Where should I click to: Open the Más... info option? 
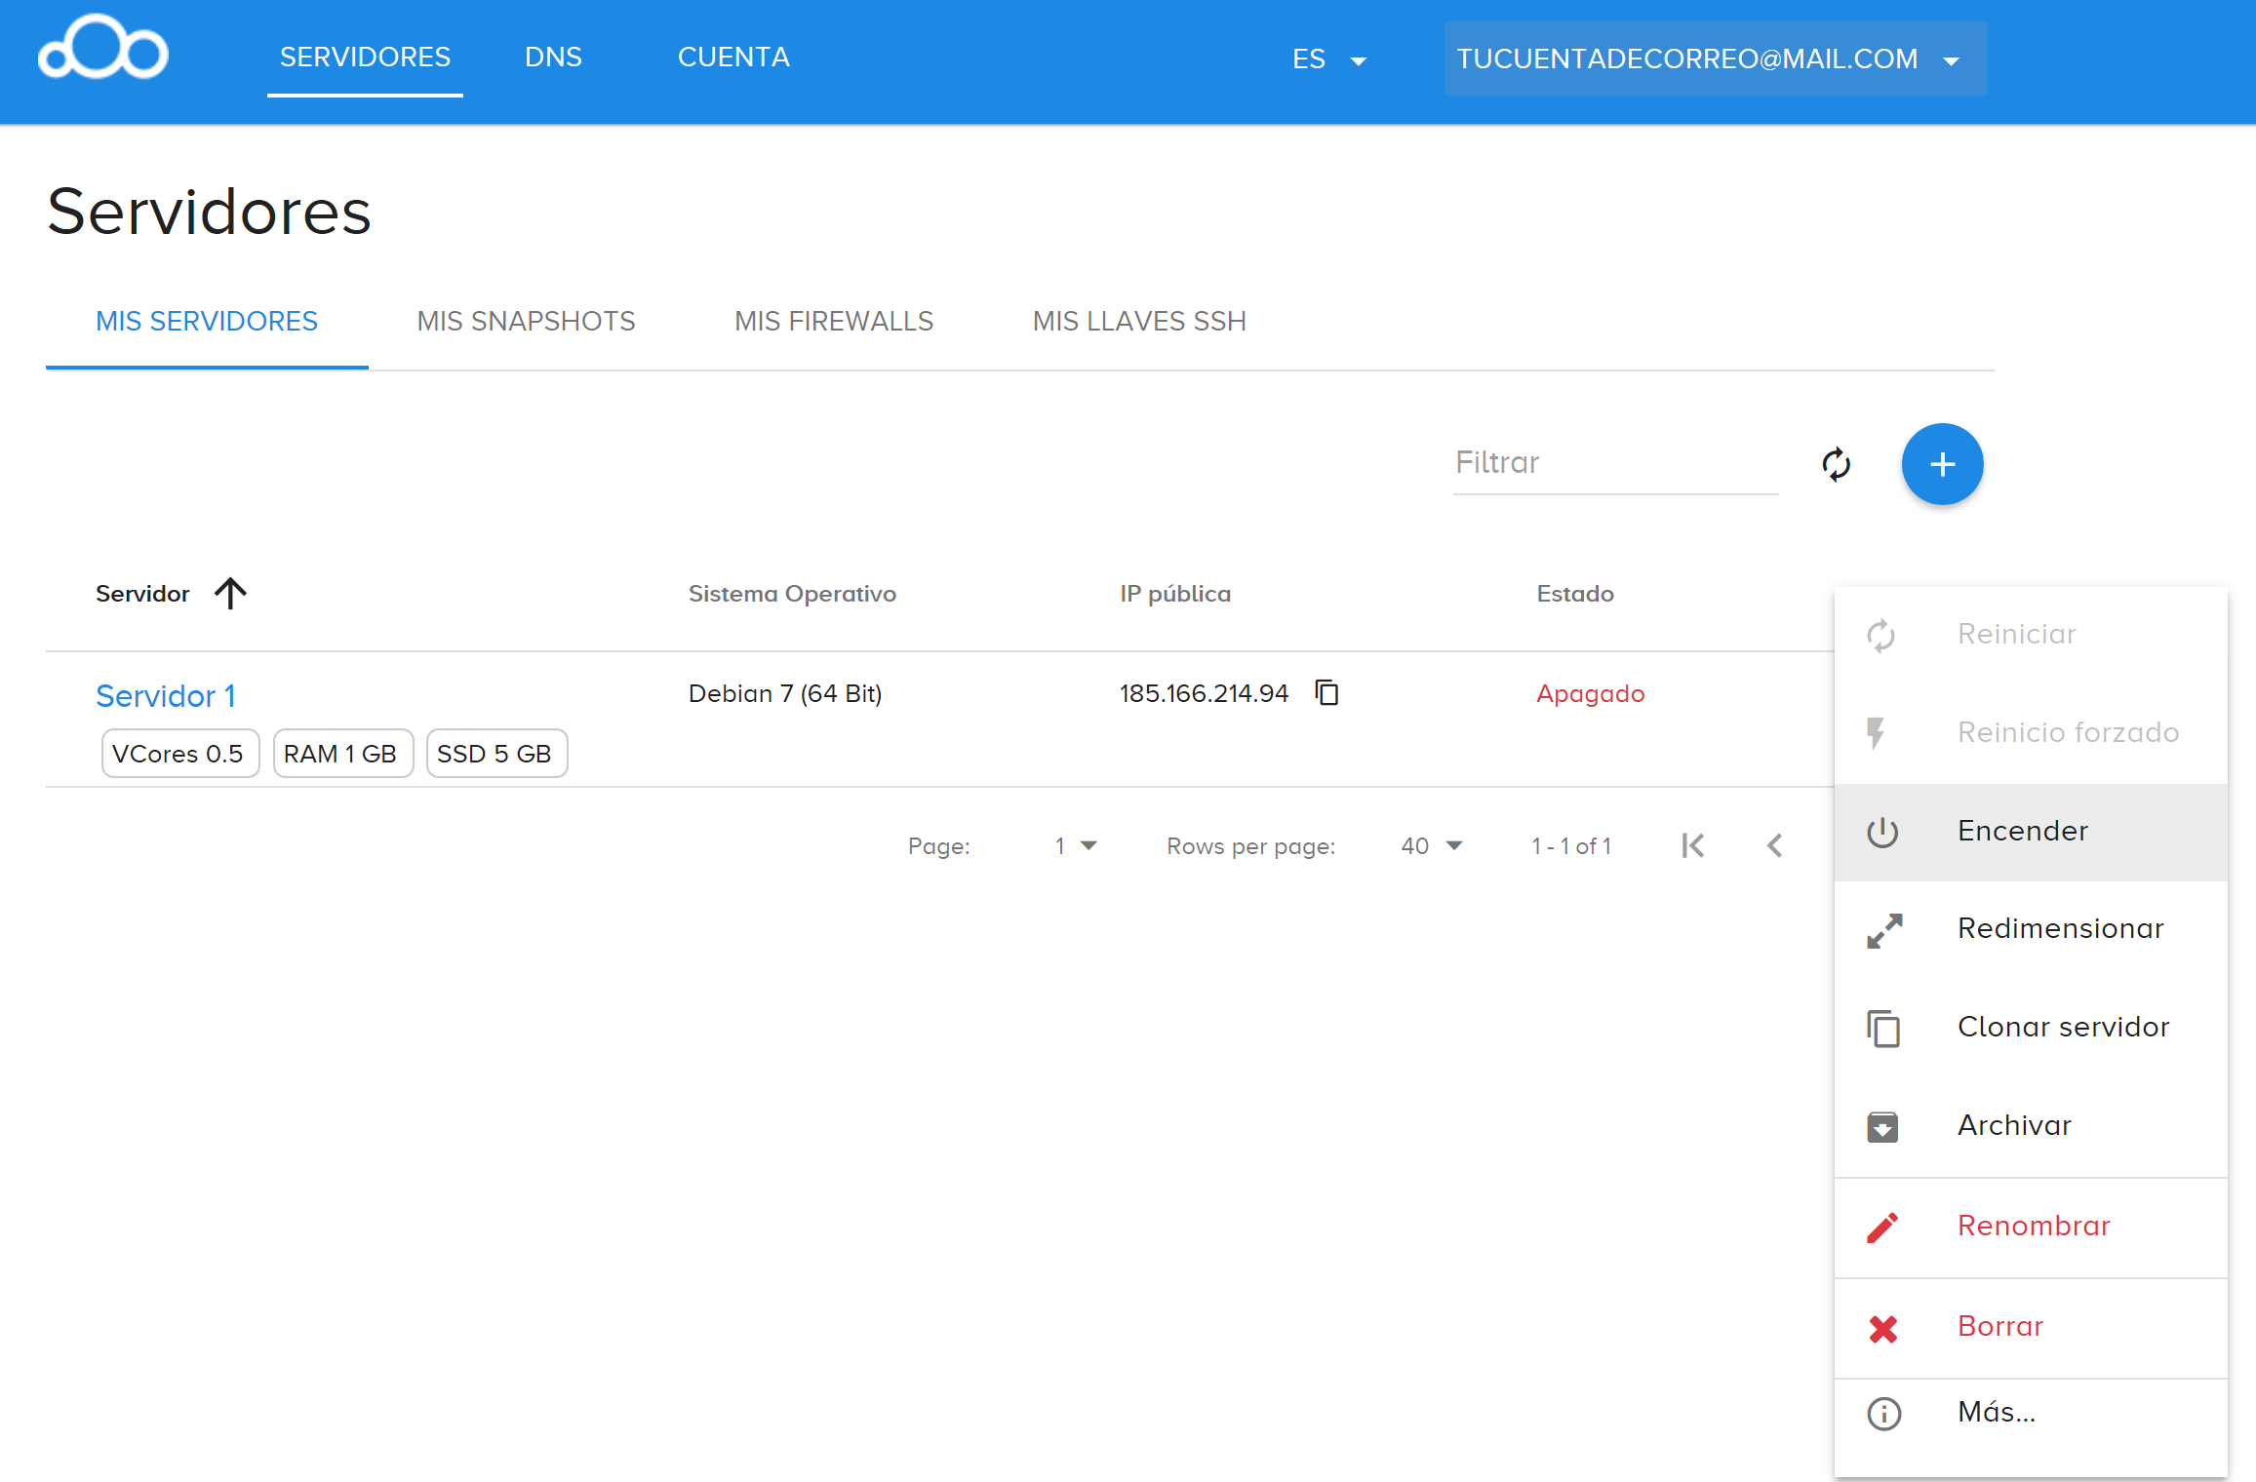2031,1413
